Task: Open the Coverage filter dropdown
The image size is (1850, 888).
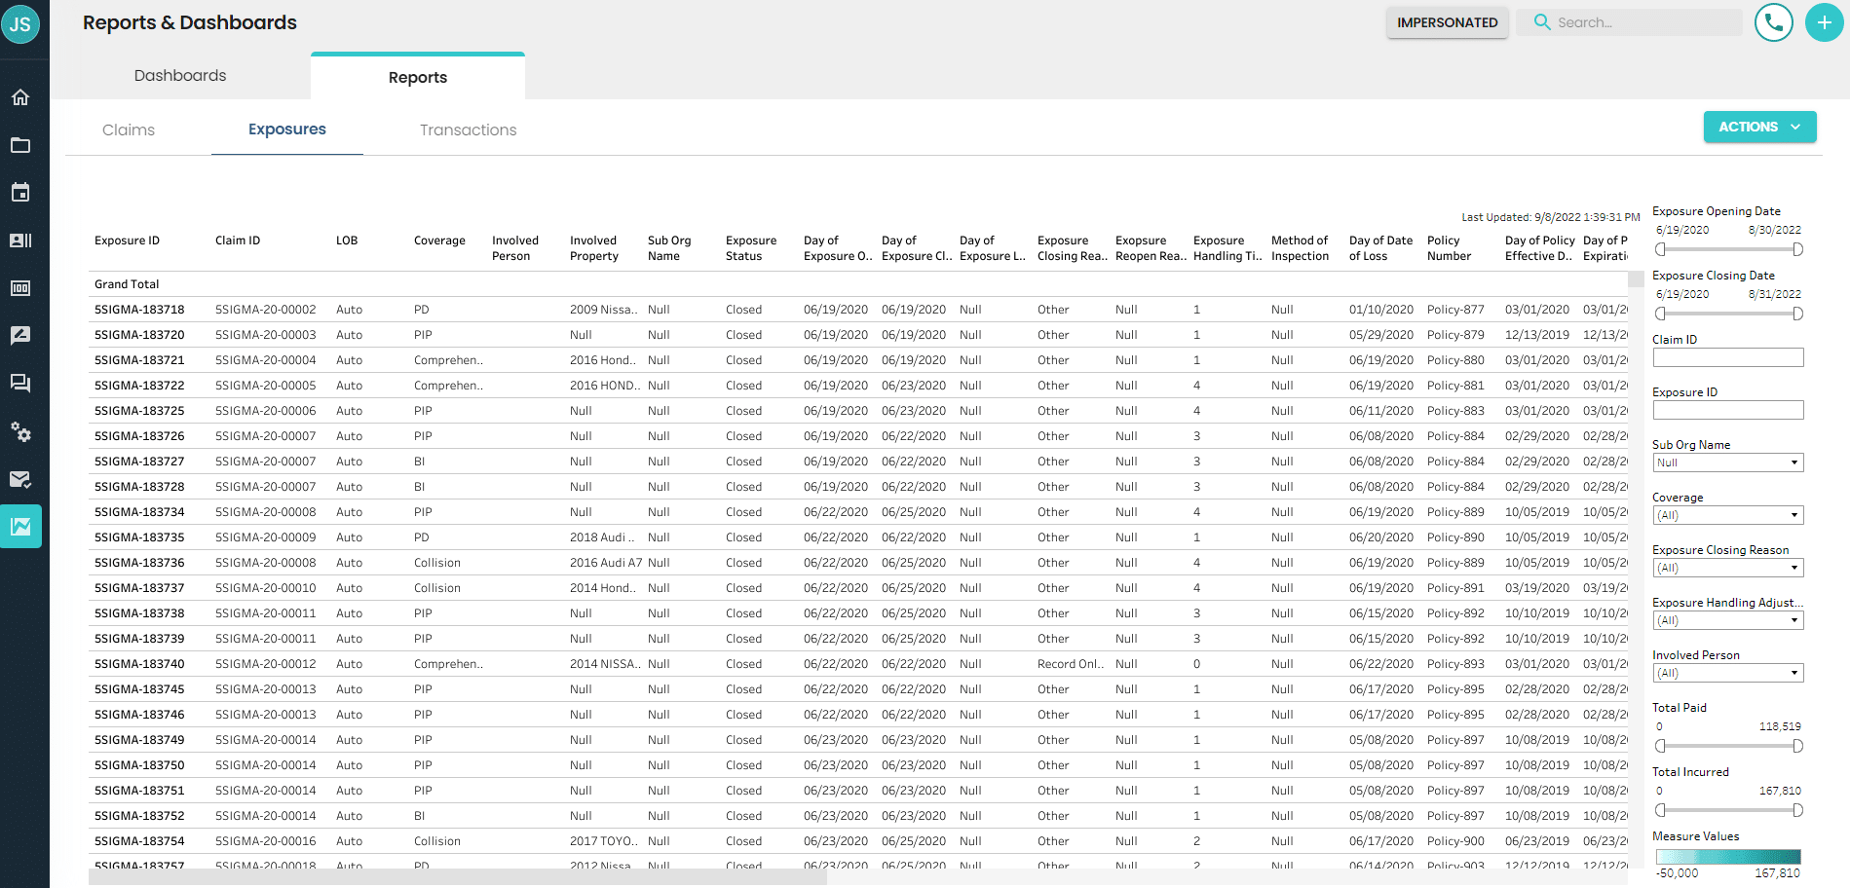Action: tap(1727, 514)
